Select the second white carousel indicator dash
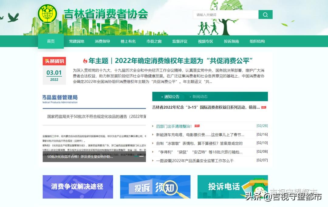Screen dimensions: 328x207 point(142,156)
